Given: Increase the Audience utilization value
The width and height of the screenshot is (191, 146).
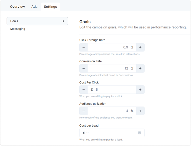Looking at the screenshot, I should 140,111.
